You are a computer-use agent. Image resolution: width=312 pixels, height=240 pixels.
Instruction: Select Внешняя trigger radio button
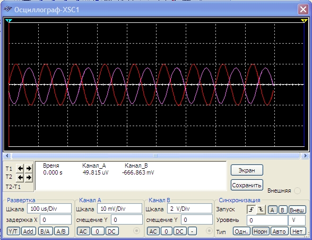point(297,191)
